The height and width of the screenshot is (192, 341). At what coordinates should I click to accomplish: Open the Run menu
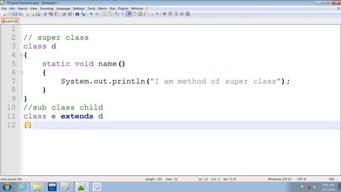click(112, 9)
